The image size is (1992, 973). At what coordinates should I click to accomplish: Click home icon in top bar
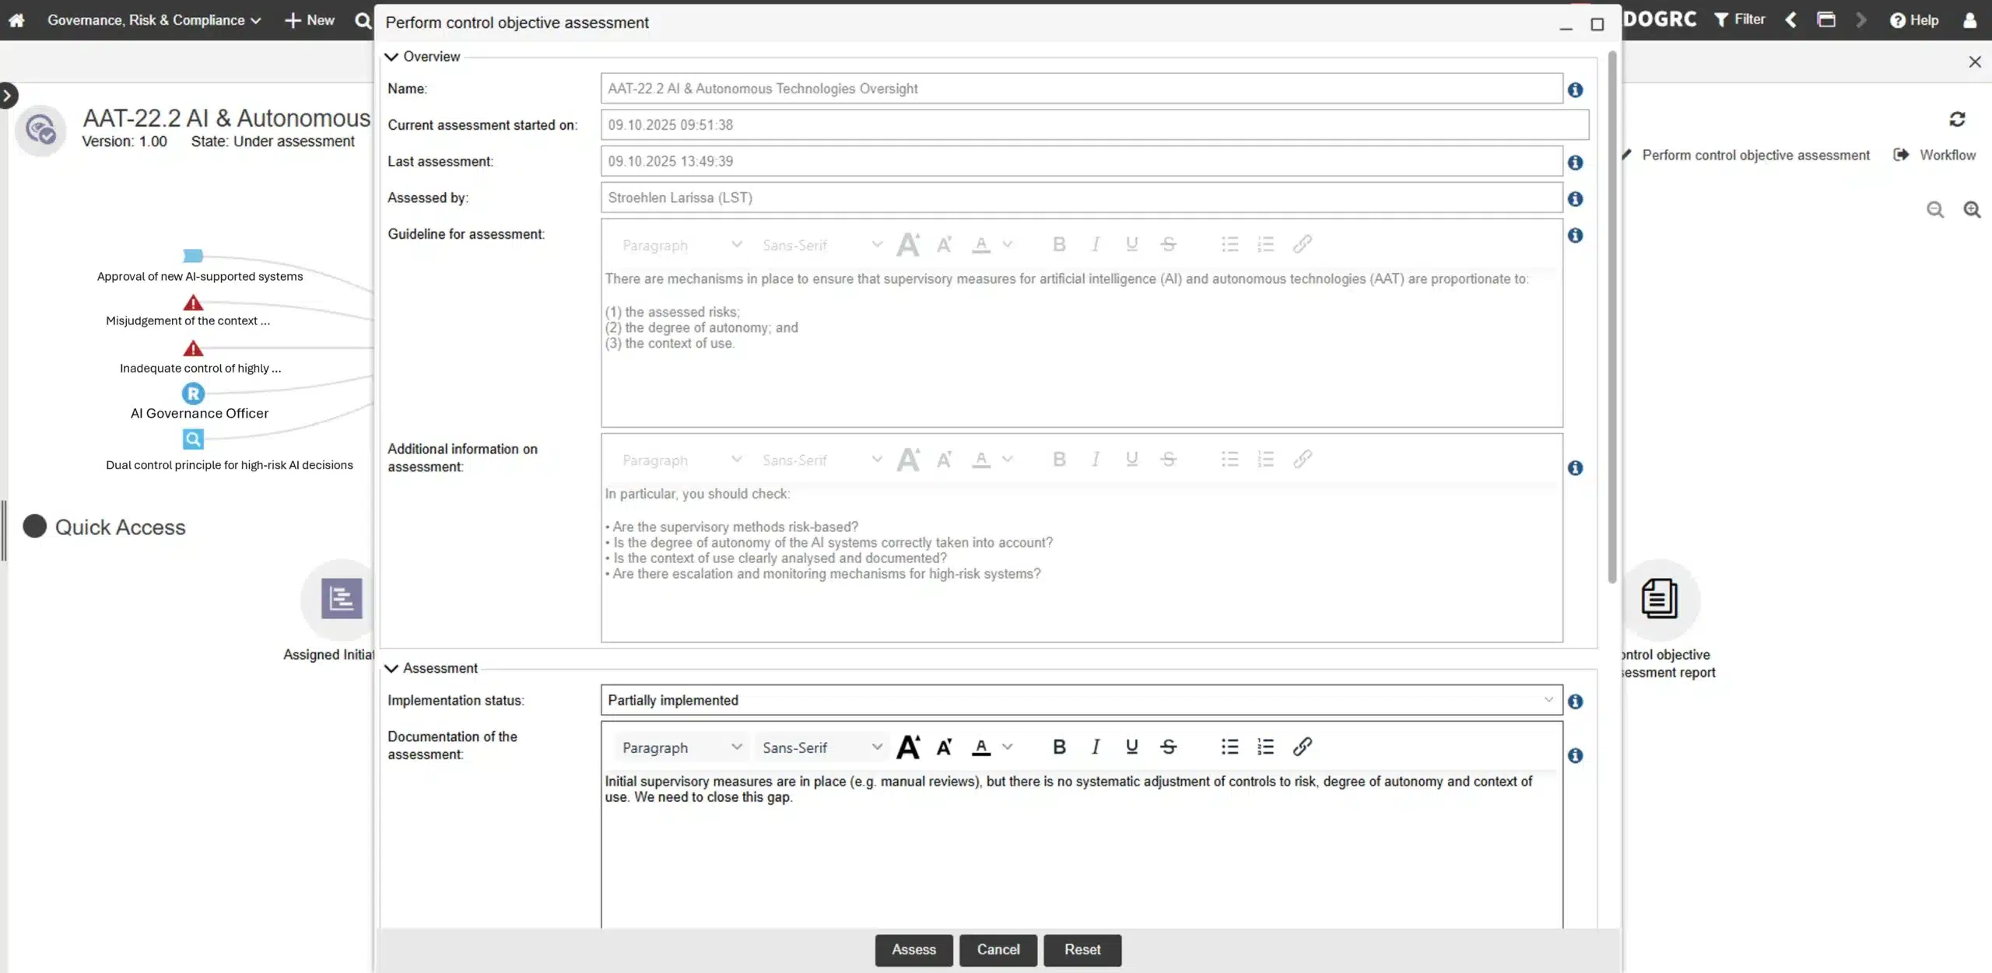[16, 20]
